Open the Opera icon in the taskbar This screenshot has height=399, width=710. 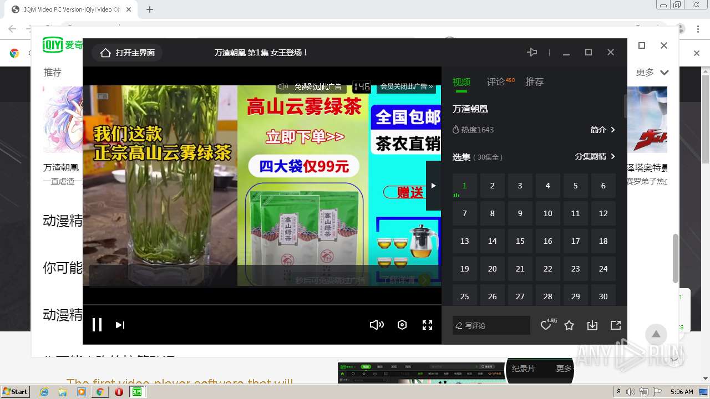click(x=119, y=392)
